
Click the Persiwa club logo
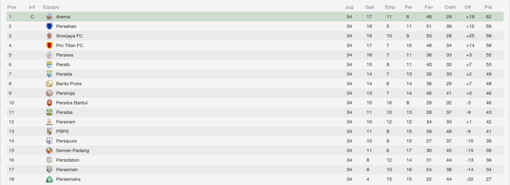tap(49, 55)
